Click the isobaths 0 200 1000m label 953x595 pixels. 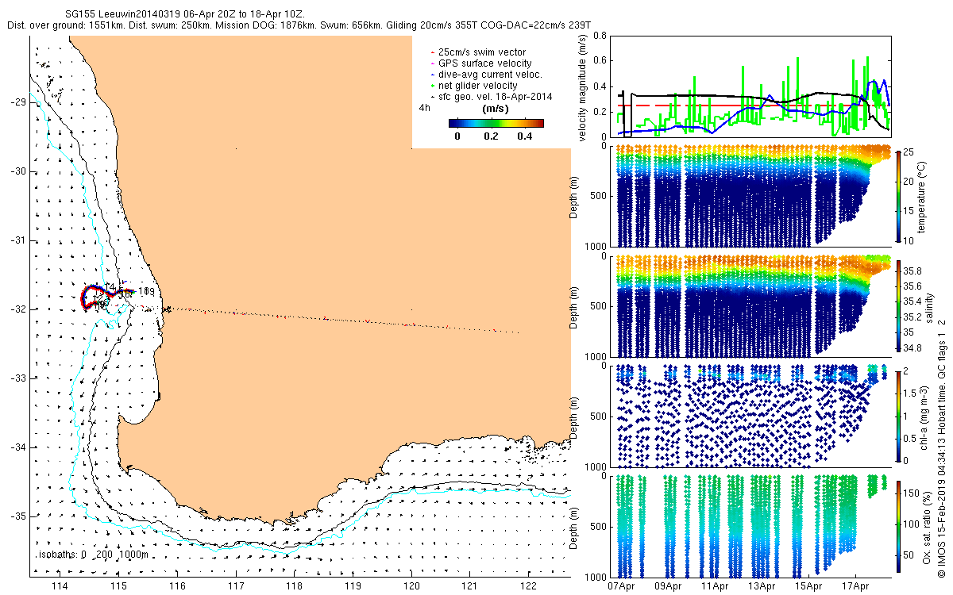tap(91, 555)
